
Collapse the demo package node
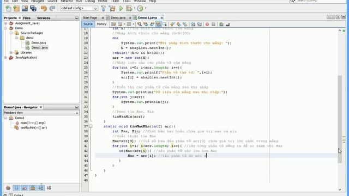pos(17,38)
